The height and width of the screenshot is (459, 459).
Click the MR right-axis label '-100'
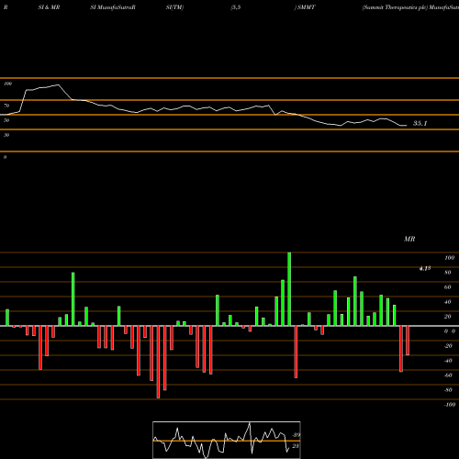point(450,405)
